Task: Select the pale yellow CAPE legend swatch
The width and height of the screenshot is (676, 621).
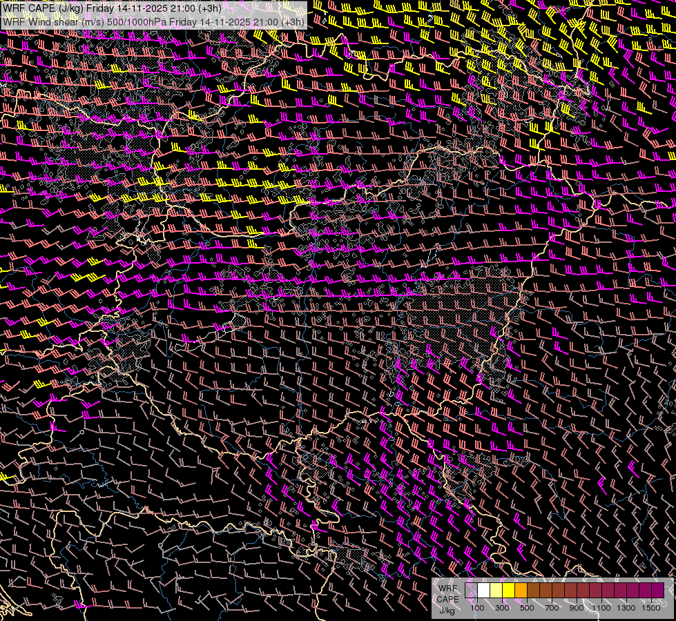Action: click(x=496, y=591)
